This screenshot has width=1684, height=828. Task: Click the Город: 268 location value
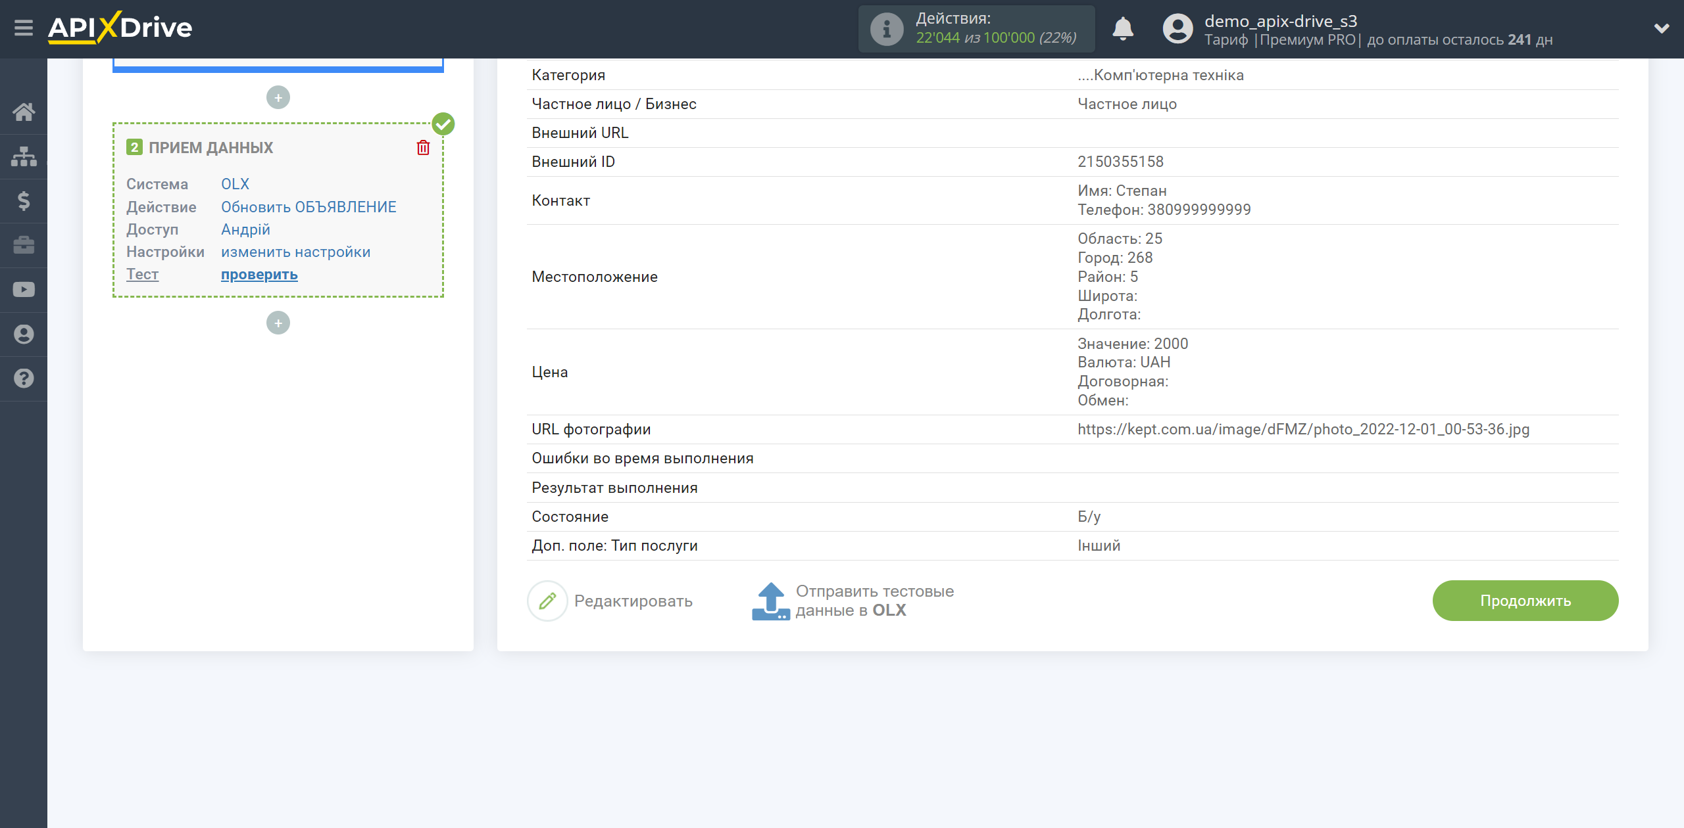pyautogui.click(x=1115, y=258)
